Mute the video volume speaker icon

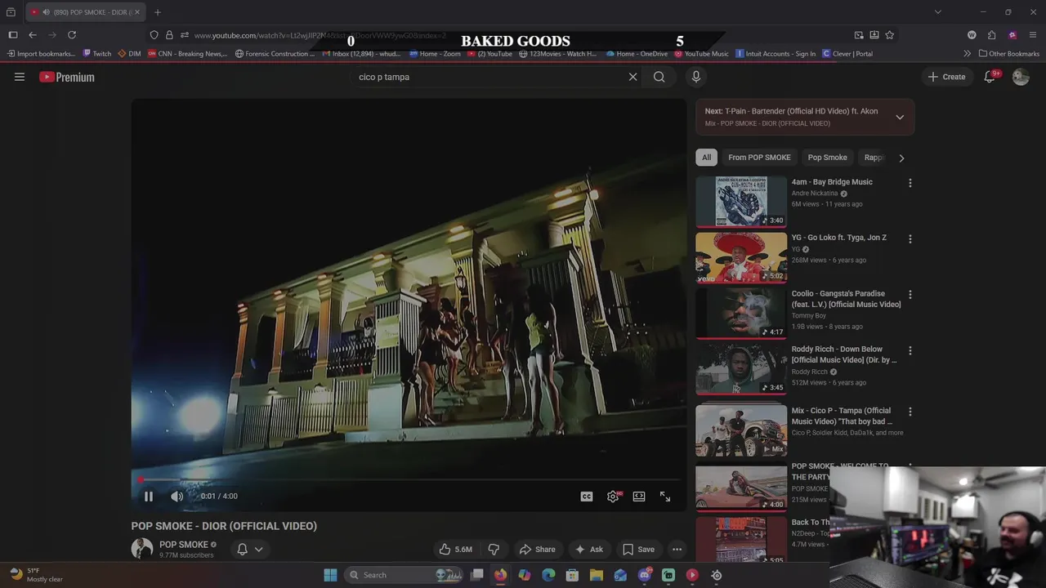coord(177,496)
